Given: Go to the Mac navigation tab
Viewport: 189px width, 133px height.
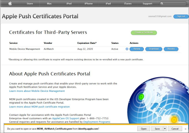Looking at the screenshot, I should tap(49, 4).
